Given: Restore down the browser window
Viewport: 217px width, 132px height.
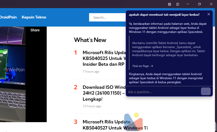Looking at the screenshot, I should click(x=199, y=4).
